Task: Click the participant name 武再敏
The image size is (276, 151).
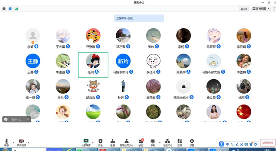Action: tap(151, 97)
